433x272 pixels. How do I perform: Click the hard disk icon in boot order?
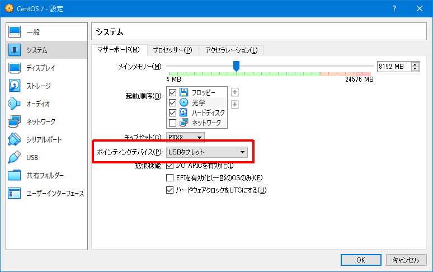pos(183,112)
